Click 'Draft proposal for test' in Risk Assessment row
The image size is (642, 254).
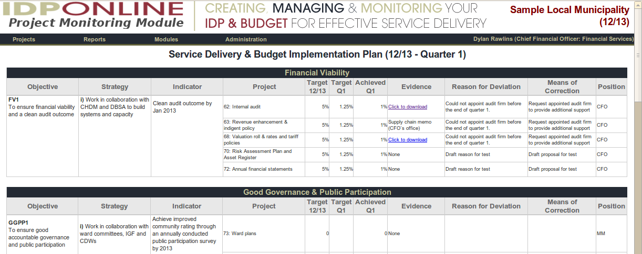[x=553, y=154]
